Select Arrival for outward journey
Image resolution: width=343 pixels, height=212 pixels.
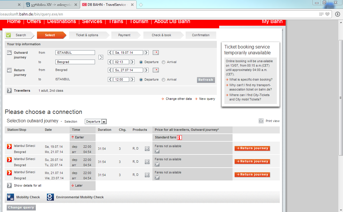[x=163, y=62]
